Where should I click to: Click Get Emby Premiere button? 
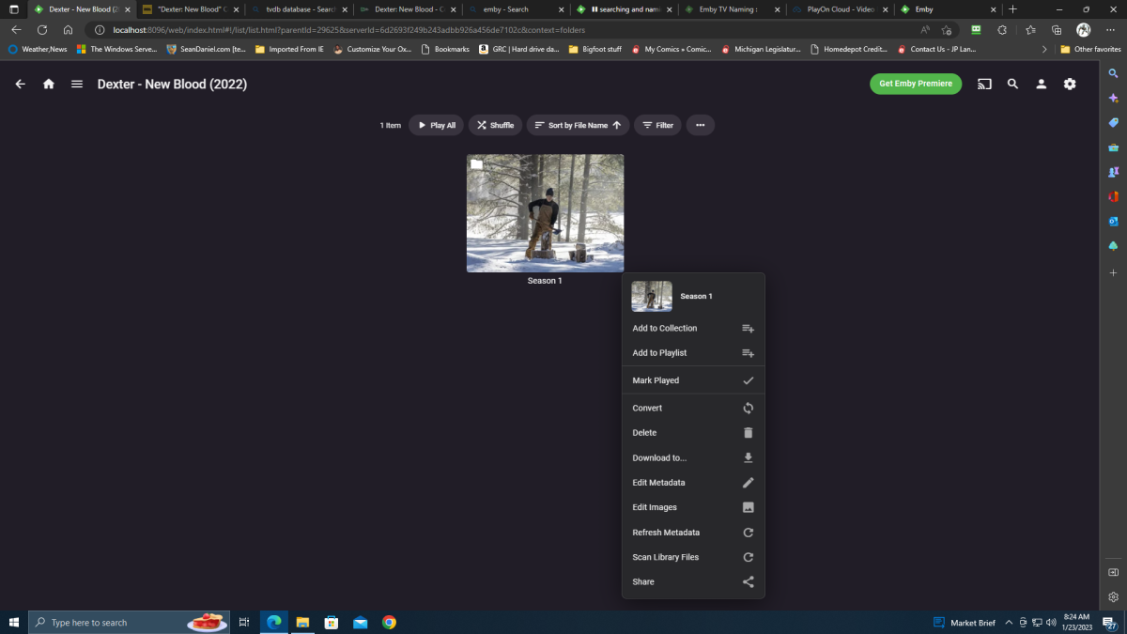(x=916, y=84)
